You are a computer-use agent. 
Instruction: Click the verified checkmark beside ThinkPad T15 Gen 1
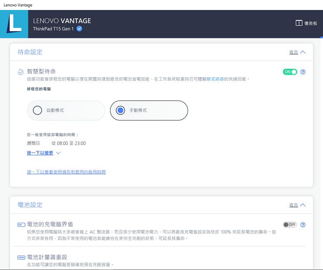coord(79,29)
